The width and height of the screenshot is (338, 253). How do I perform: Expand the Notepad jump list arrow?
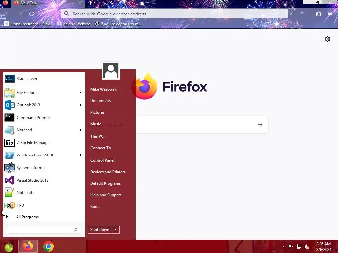coord(81,130)
